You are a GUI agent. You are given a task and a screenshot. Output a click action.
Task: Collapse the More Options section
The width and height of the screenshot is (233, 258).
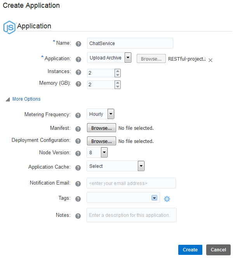[x=8, y=99]
